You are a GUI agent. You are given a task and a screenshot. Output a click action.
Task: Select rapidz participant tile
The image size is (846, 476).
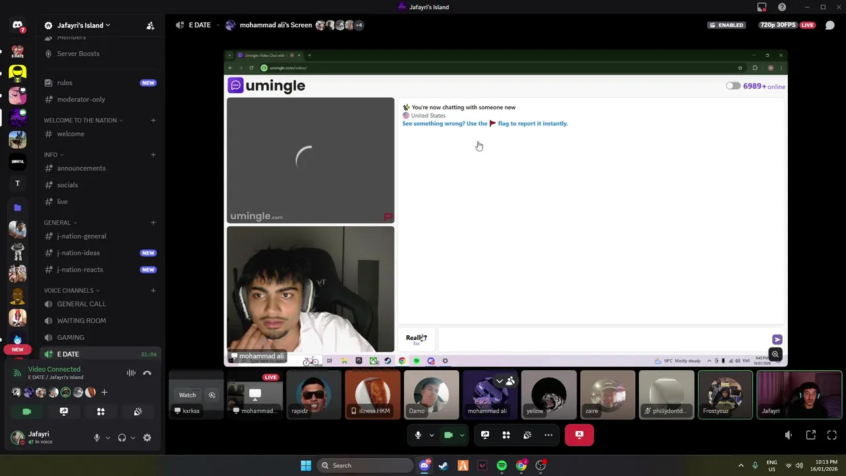(314, 395)
